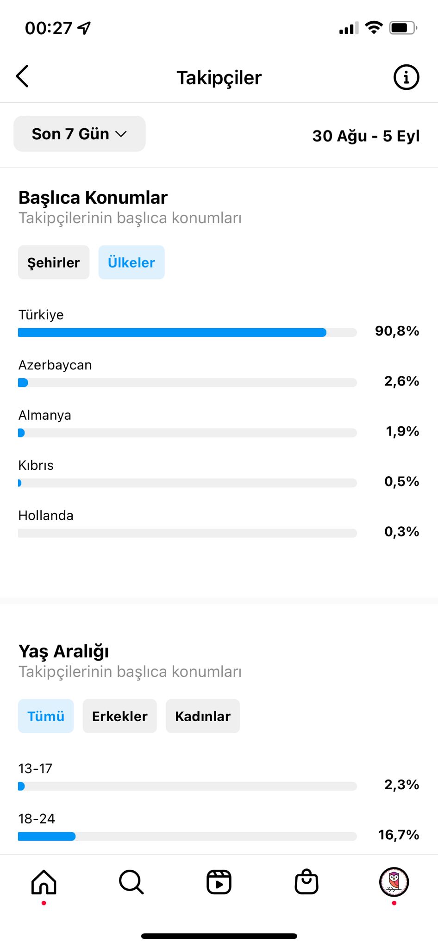Open the Reels video icon
The height and width of the screenshot is (948, 438).
[x=219, y=882]
